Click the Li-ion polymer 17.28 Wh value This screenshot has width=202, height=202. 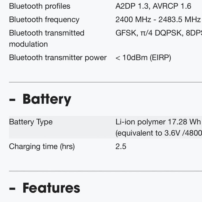(158, 122)
